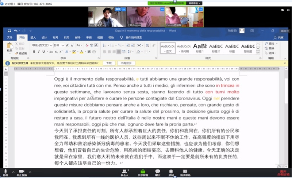This screenshot has width=292, height=178.
Task: Open the 插入 (Insert) ribbon tab
Action: (x=33, y=37)
